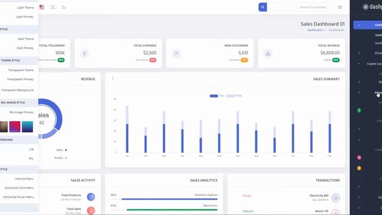The height and width of the screenshot is (215, 382).
Task: Click the SALES ACTIVITY card heading
Action: [x=83, y=180]
